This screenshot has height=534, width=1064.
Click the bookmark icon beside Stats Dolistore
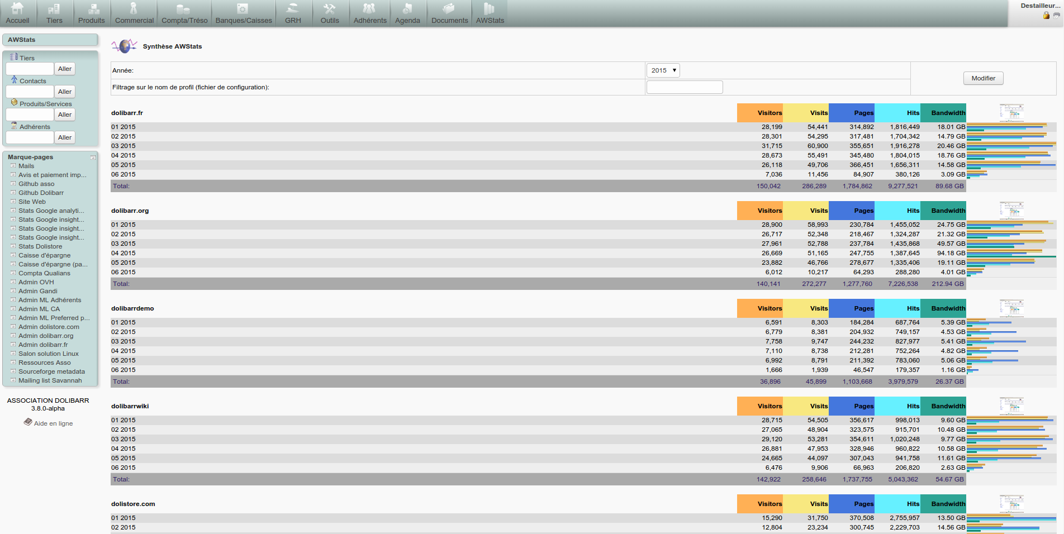13,246
